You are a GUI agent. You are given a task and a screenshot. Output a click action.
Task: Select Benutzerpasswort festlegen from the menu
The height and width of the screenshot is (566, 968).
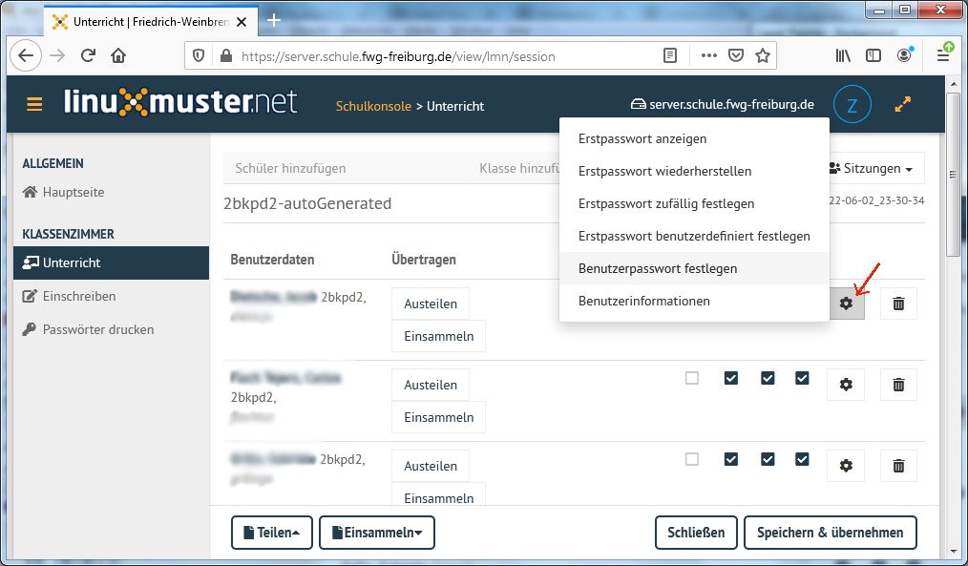pos(657,268)
